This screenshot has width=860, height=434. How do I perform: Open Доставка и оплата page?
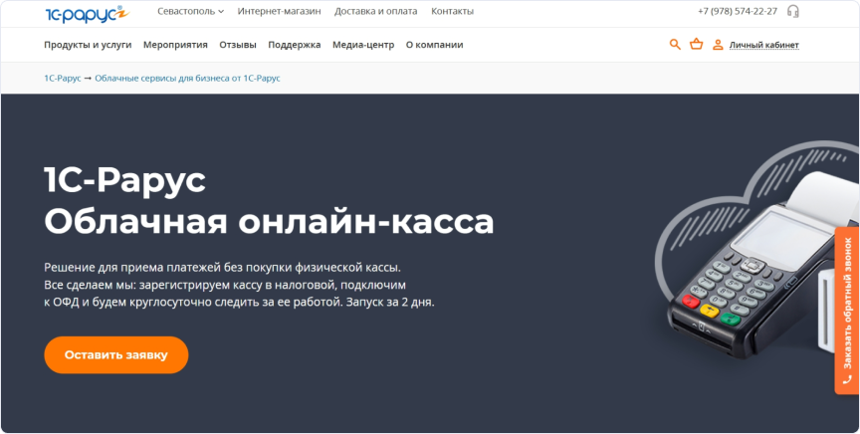[x=376, y=11]
